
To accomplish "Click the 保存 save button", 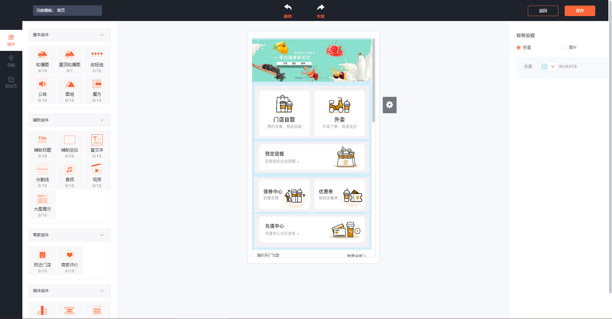I will tap(580, 11).
